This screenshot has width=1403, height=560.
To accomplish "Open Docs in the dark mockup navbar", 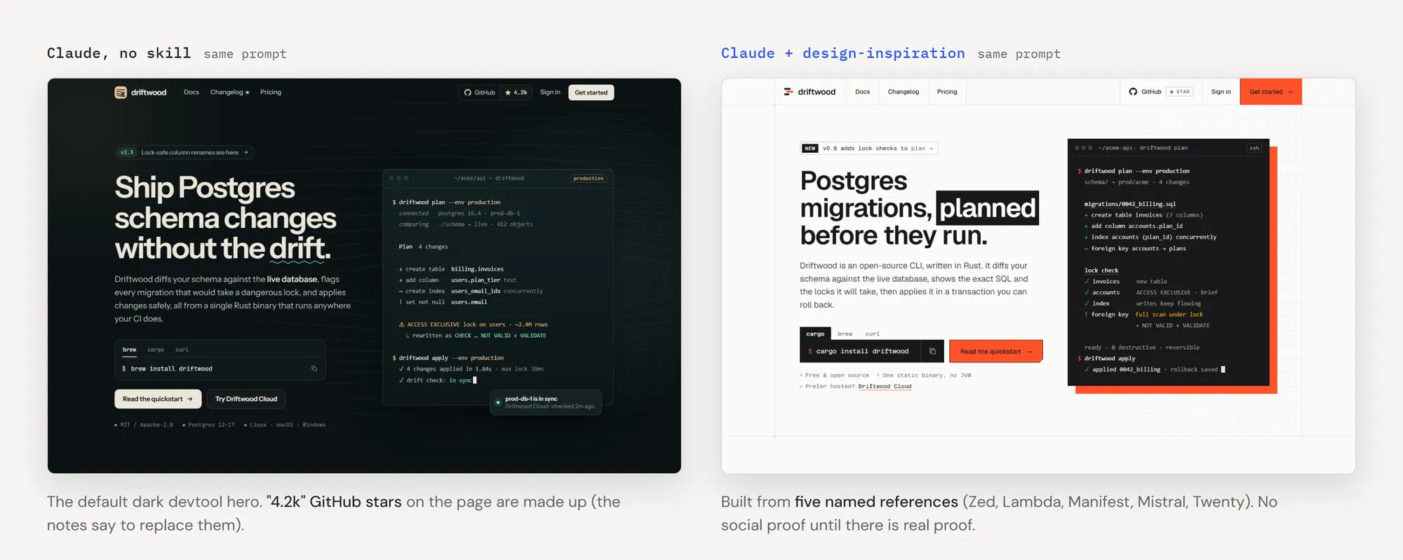I will tap(192, 93).
